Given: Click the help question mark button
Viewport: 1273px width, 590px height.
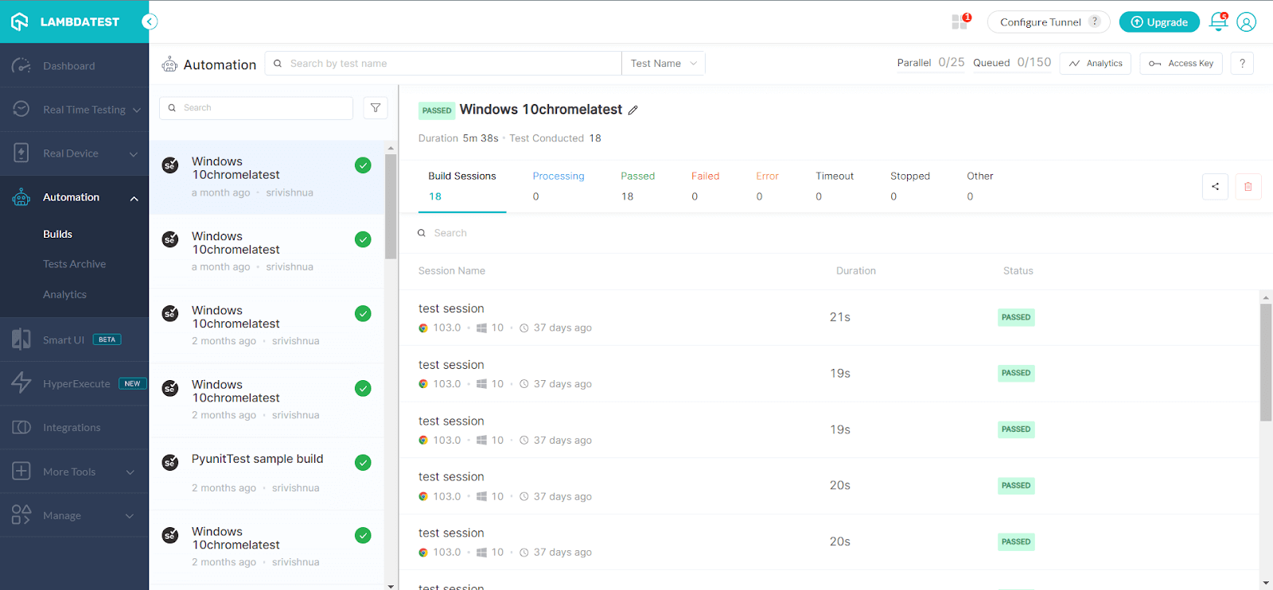Looking at the screenshot, I should 1242,64.
